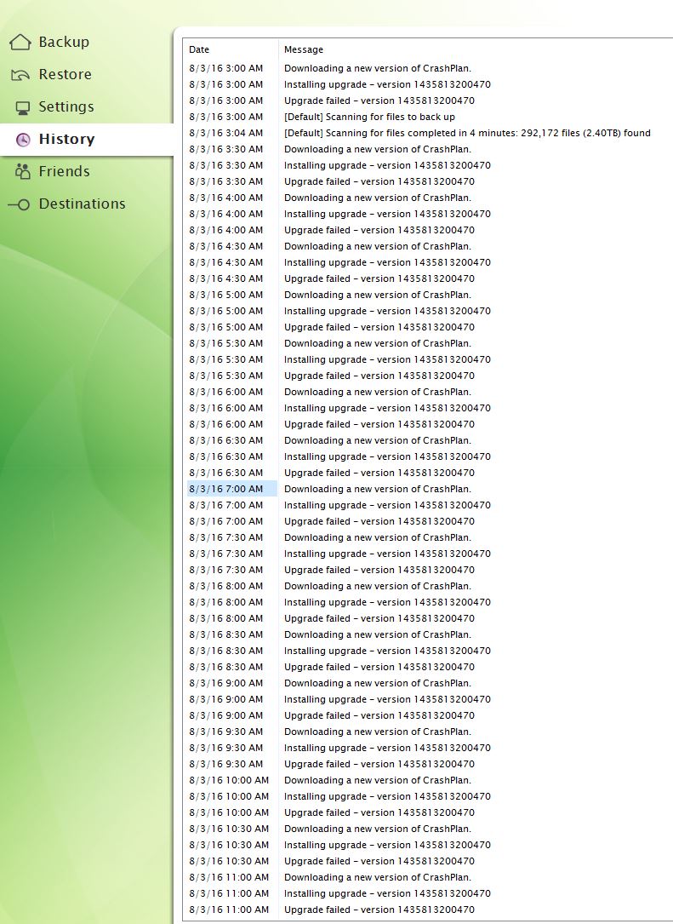
Task: Select 'Downloading a new version' at 4:00 AM
Action: click(x=378, y=198)
